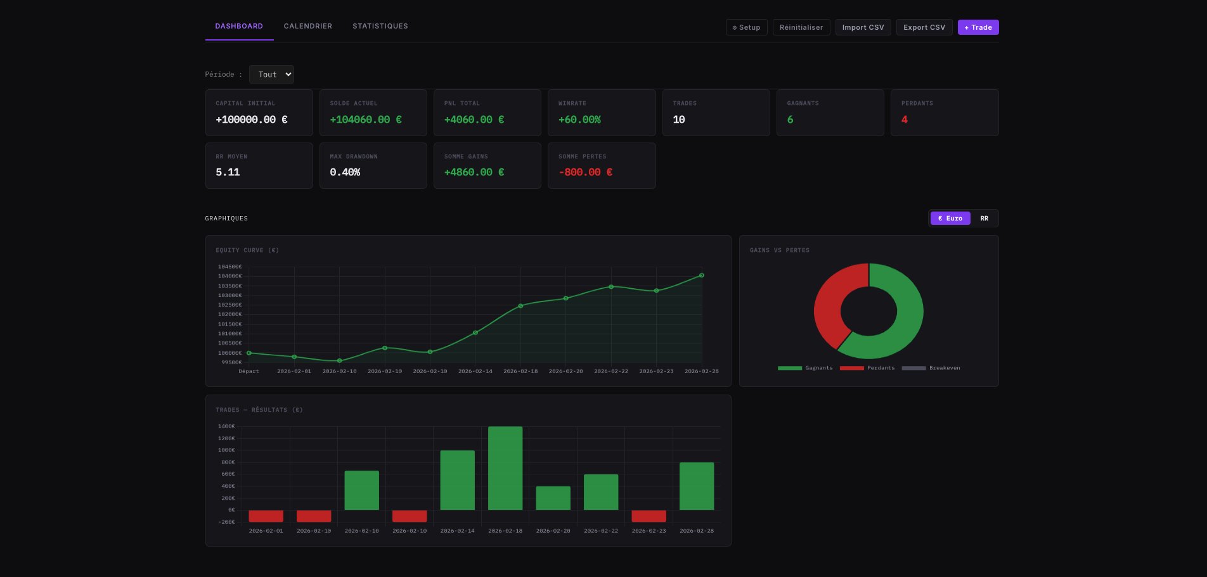Switch chart units to RR
1207x577 pixels.
(x=984, y=219)
